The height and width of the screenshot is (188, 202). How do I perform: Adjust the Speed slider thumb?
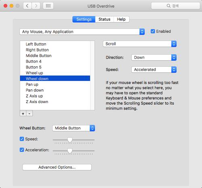pyautogui.click(x=70, y=140)
